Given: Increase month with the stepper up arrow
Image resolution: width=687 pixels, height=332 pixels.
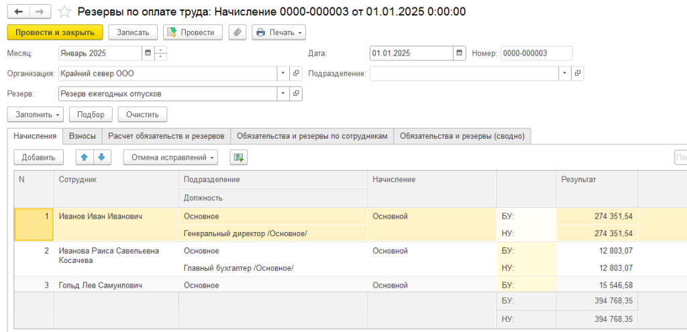Looking at the screenshot, I should 161,50.
